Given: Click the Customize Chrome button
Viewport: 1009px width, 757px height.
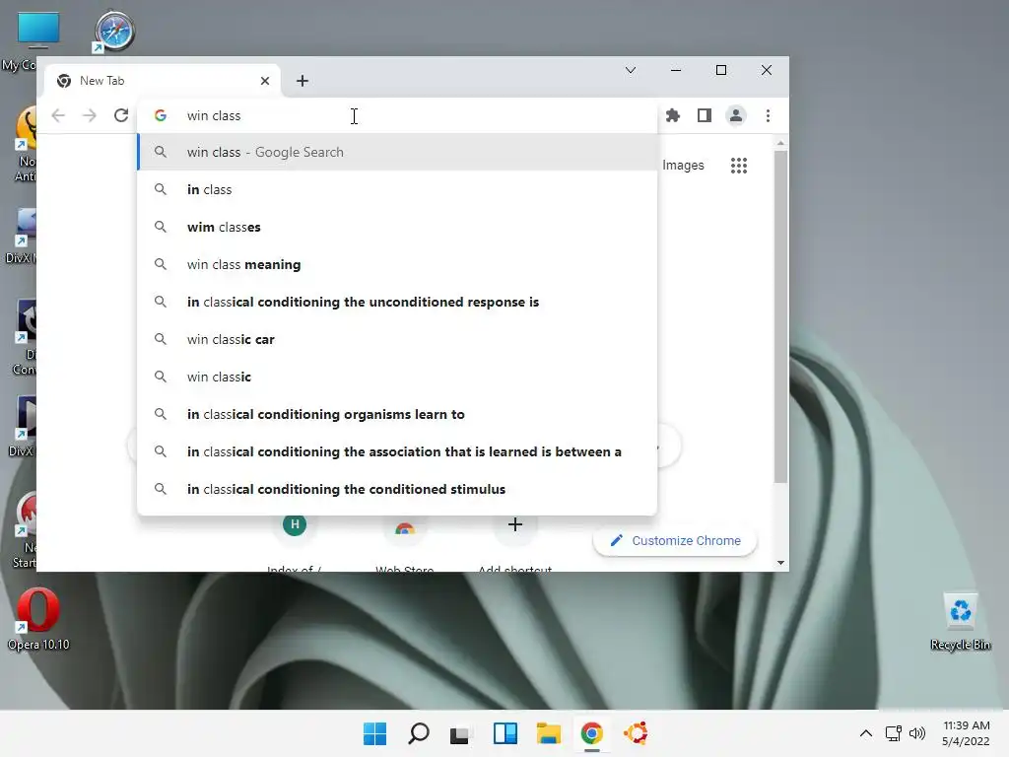Looking at the screenshot, I should point(675,541).
